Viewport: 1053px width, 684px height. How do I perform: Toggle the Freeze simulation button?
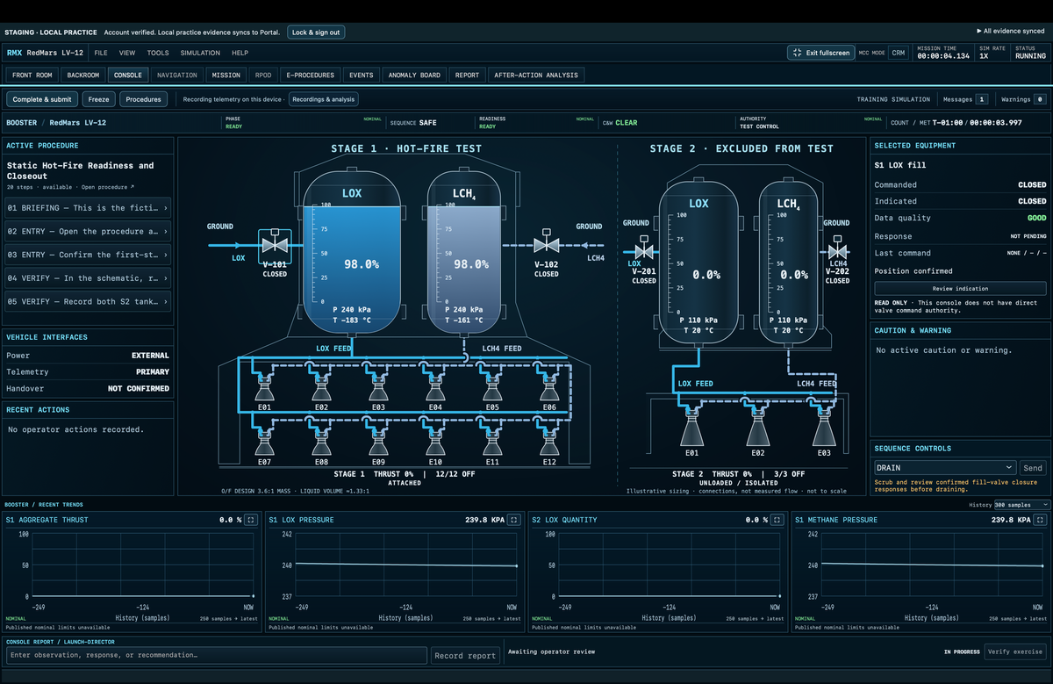click(98, 99)
